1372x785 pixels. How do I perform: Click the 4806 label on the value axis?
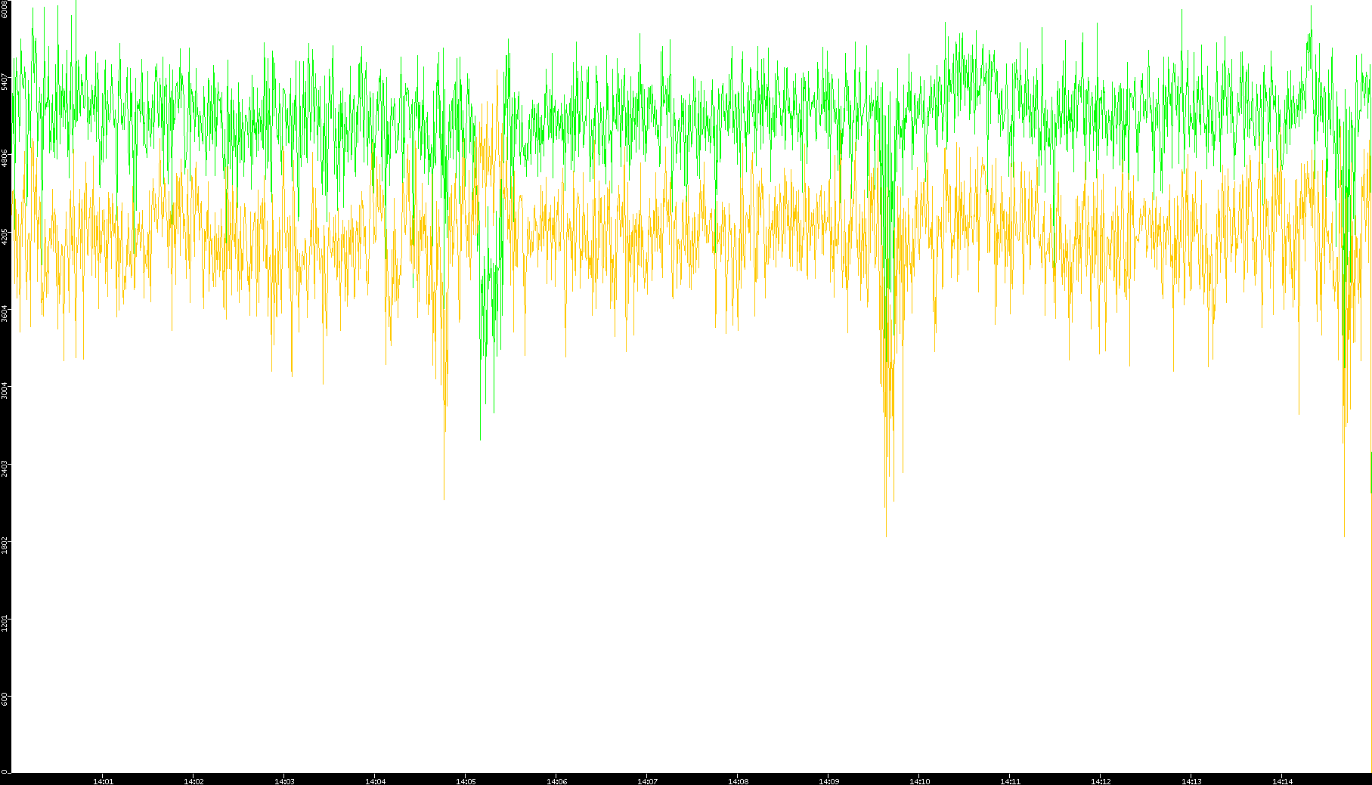coord(5,159)
